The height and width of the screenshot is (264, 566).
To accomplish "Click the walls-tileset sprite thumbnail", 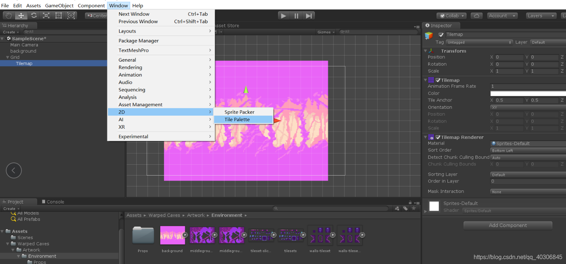I will point(320,235).
